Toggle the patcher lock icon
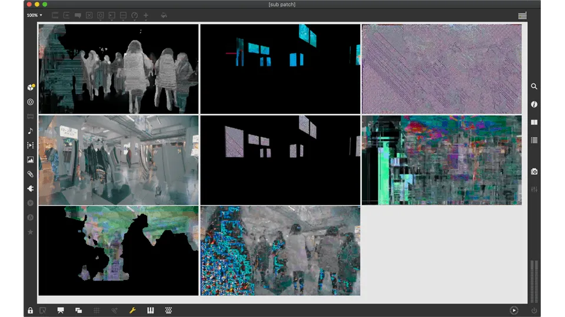Viewport: 565px width, 317px height. (x=30, y=311)
